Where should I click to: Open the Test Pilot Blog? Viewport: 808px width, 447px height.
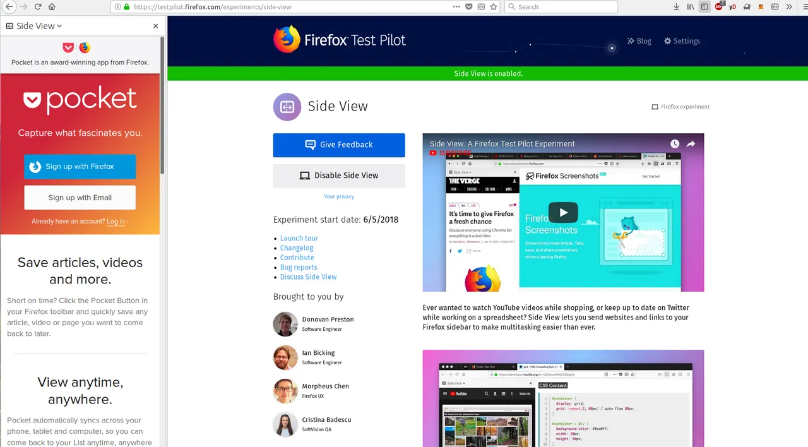point(639,41)
